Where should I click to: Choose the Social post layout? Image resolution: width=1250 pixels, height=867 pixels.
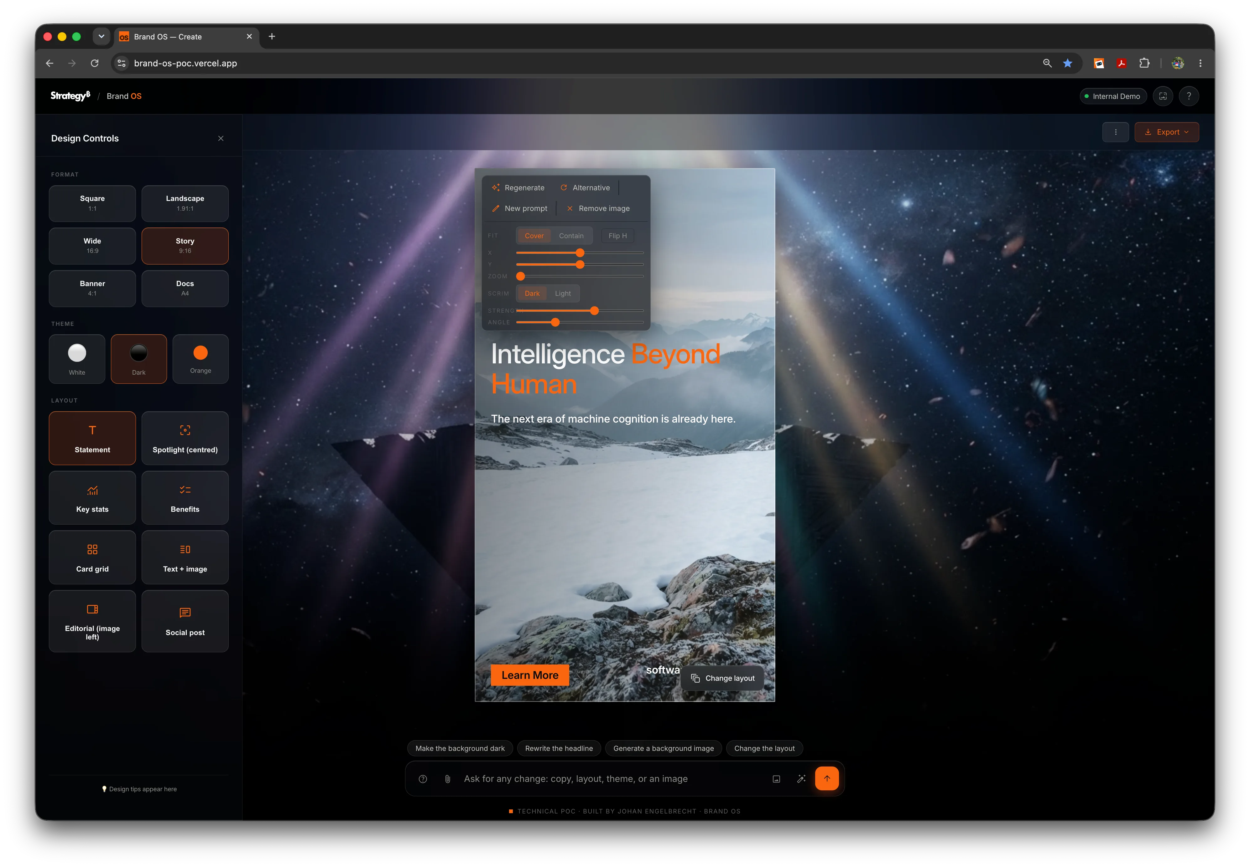[x=185, y=621]
